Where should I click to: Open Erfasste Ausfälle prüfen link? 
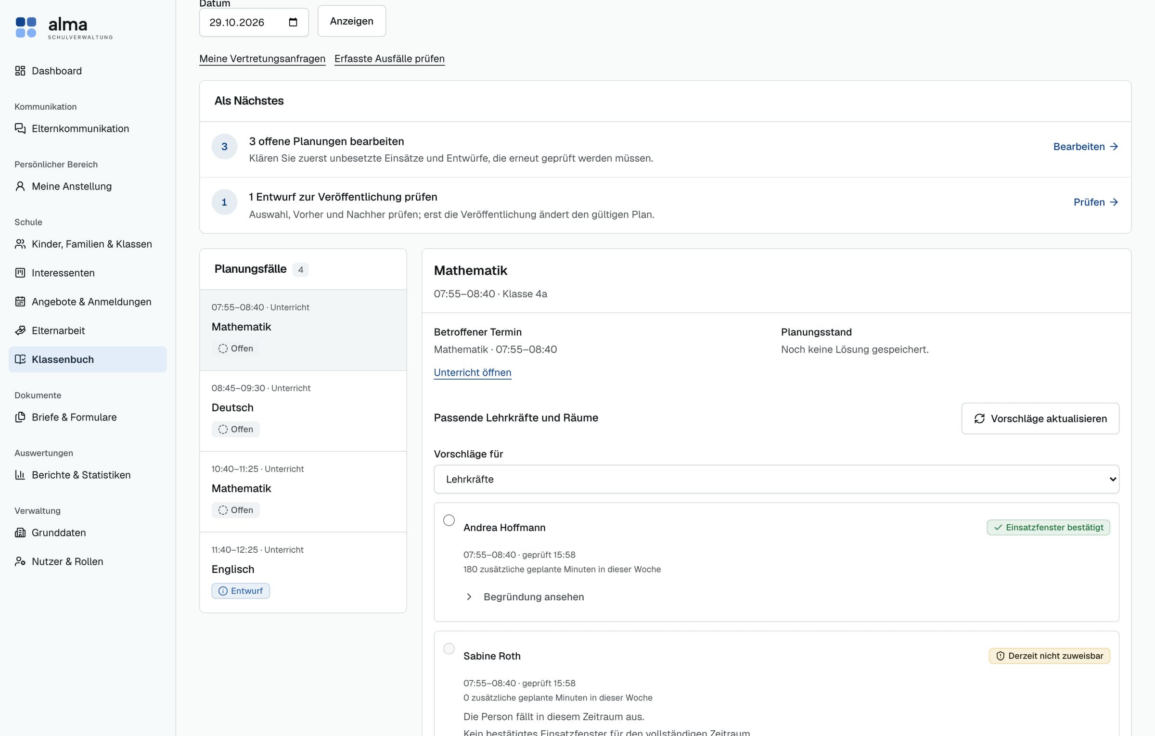pyautogui.click(x=389, y=59)
